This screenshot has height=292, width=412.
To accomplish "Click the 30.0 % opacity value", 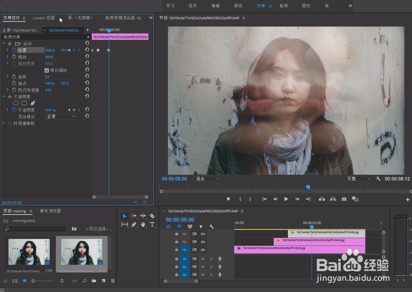I will point(50,110).
